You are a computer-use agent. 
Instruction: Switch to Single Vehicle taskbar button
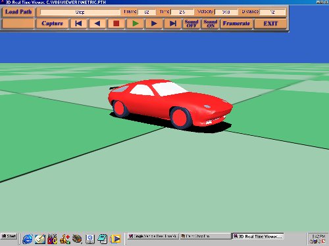[x=153, y=236]
